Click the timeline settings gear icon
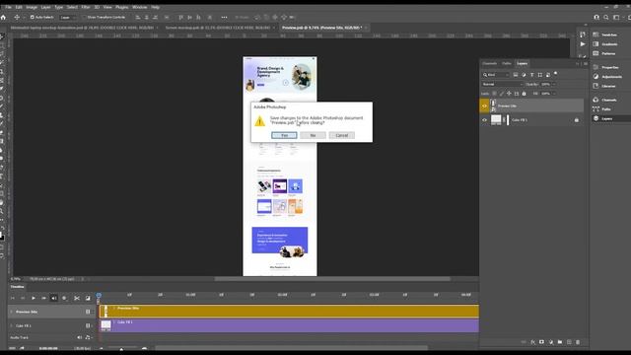This screenshot has width=631, height=355. pos(64,298)
